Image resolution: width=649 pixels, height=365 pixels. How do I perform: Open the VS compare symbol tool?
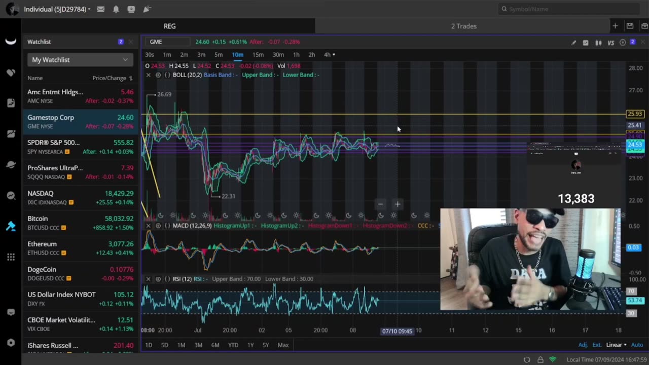coord(610,43)
